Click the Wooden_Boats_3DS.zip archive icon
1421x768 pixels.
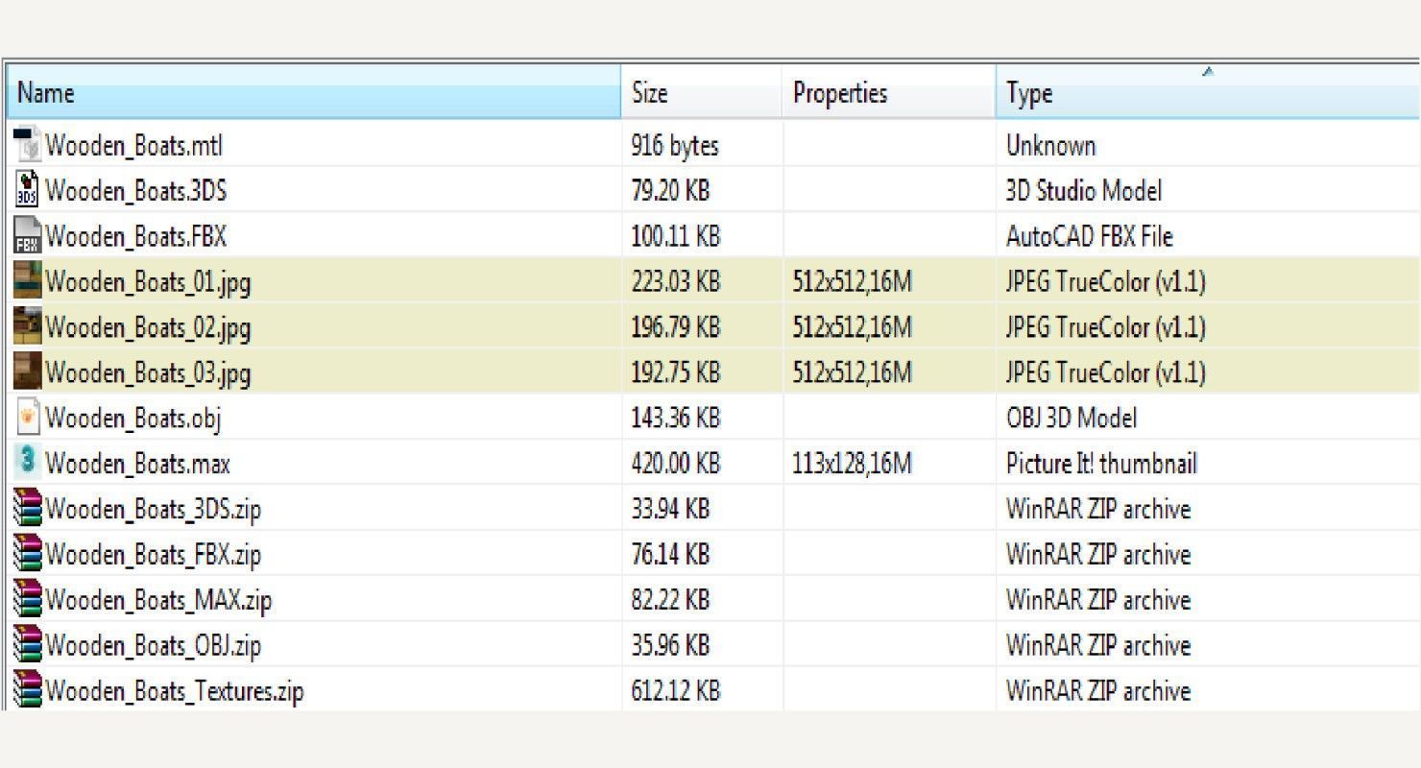pos(28,509)
